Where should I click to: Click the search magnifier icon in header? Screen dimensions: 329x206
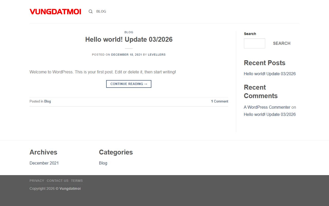(90, 11)
